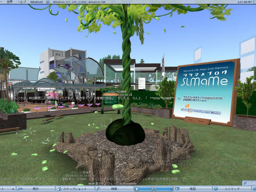Open the ヘルプ menu
Image resolution: width=256 pixels, height=192 pixels.
22,2
